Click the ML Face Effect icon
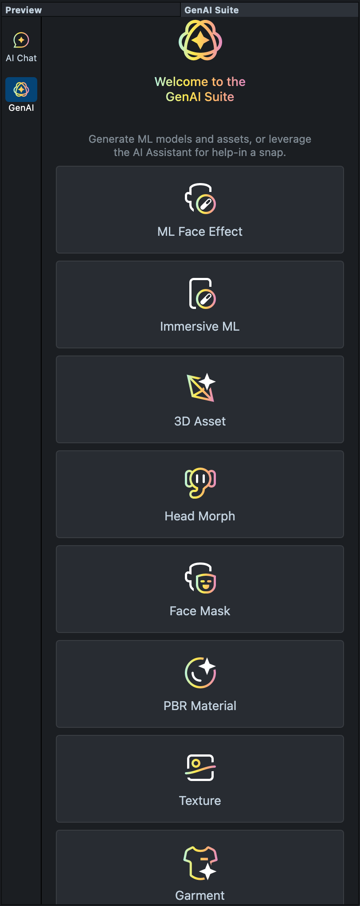The width and height of the screenshot is (360, 906). click(200, 199)
